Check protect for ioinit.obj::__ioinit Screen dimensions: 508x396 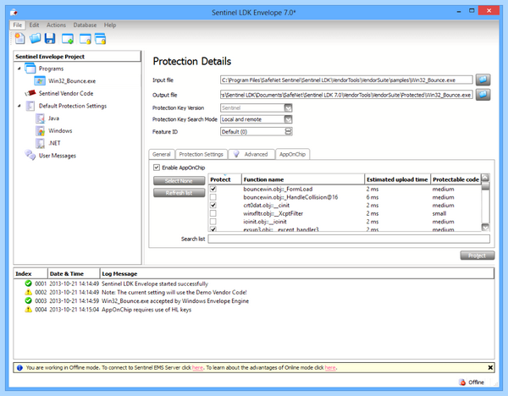point(213,222)
